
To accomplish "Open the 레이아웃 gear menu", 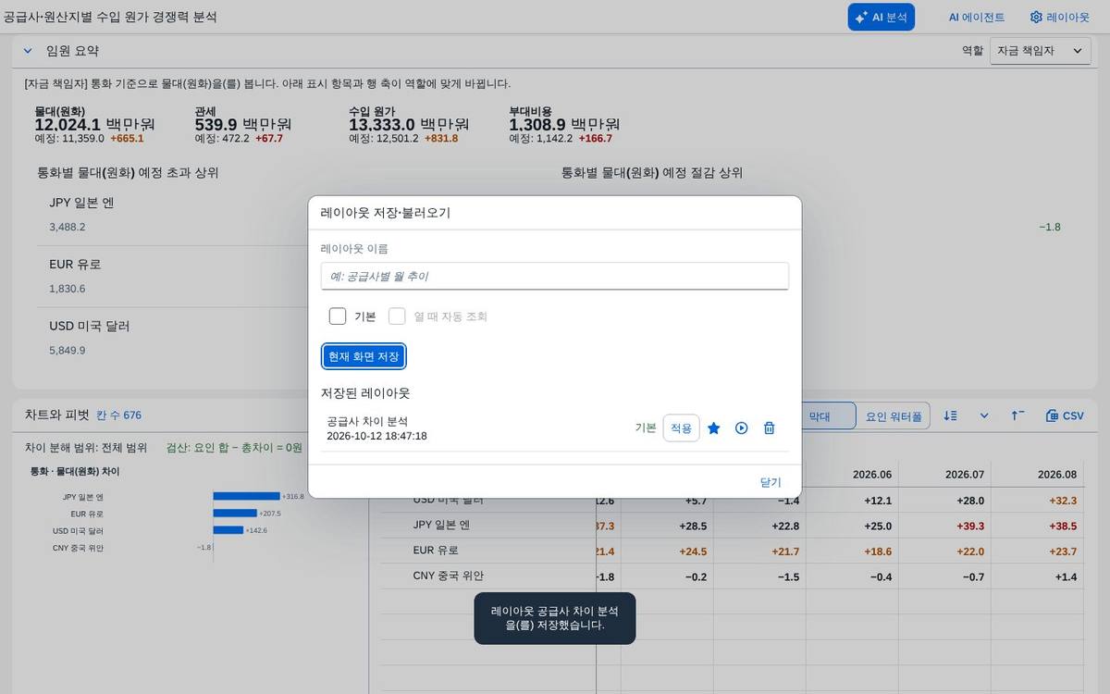I will pyautogui.click(x=1059, y=17).
